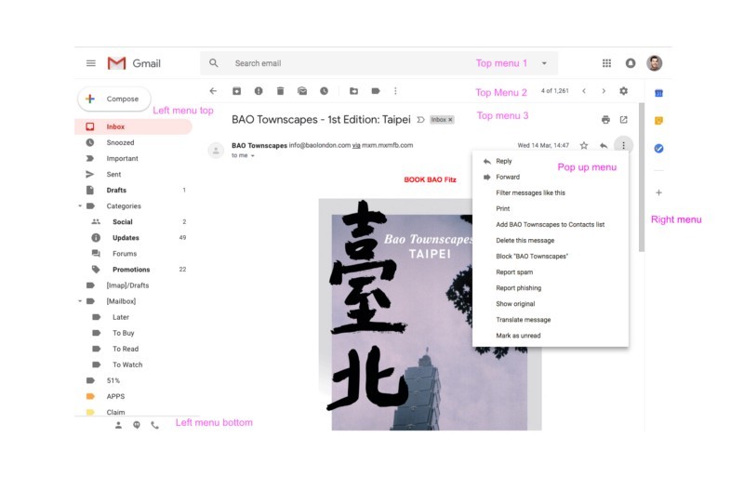Choose "Mark as unread" from the menu
744x477 pixels.
[x=518, y=336]
